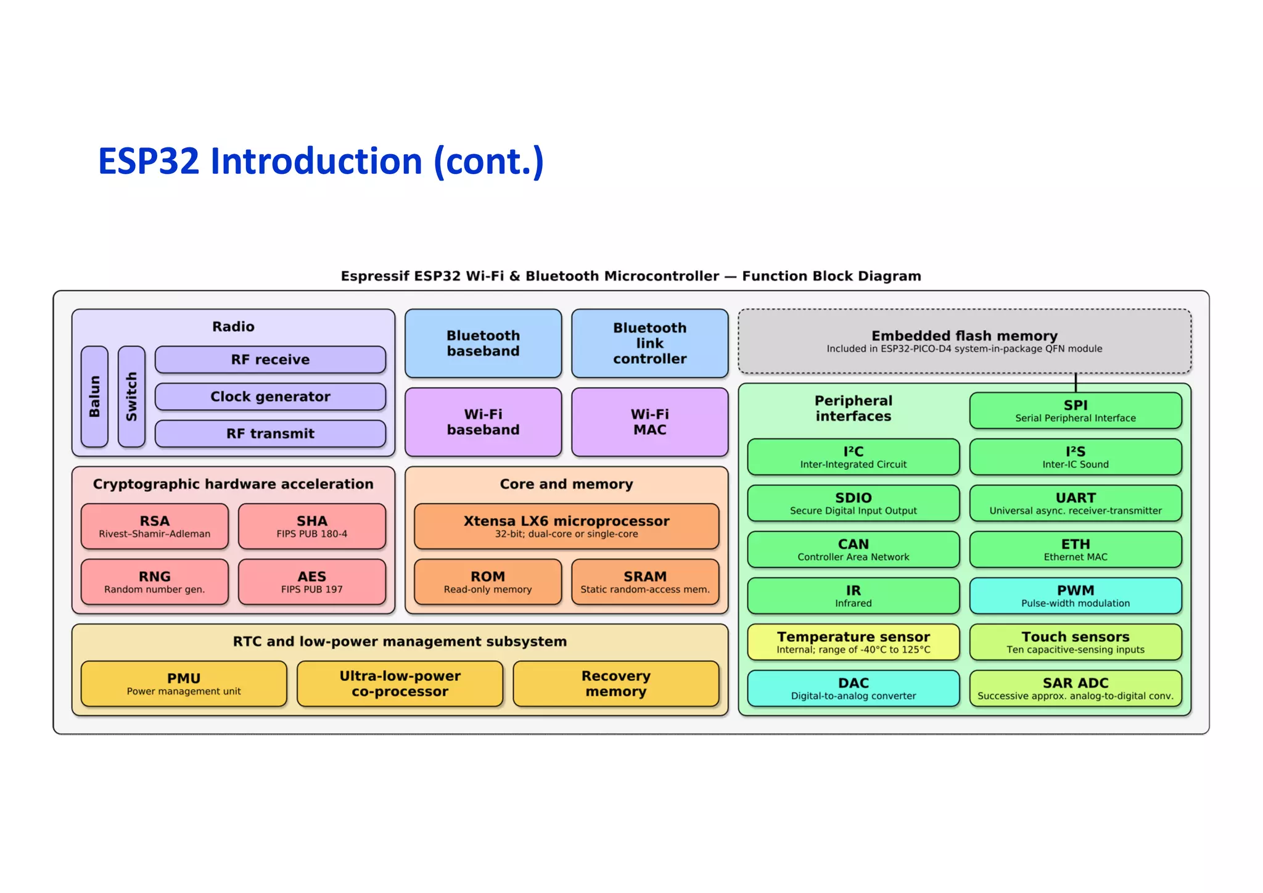The height and width of the screenshot is (893, 1263).
Task: Click the 'I²C' Inter-Integrated Circuit block
Action: pos(854,457)
